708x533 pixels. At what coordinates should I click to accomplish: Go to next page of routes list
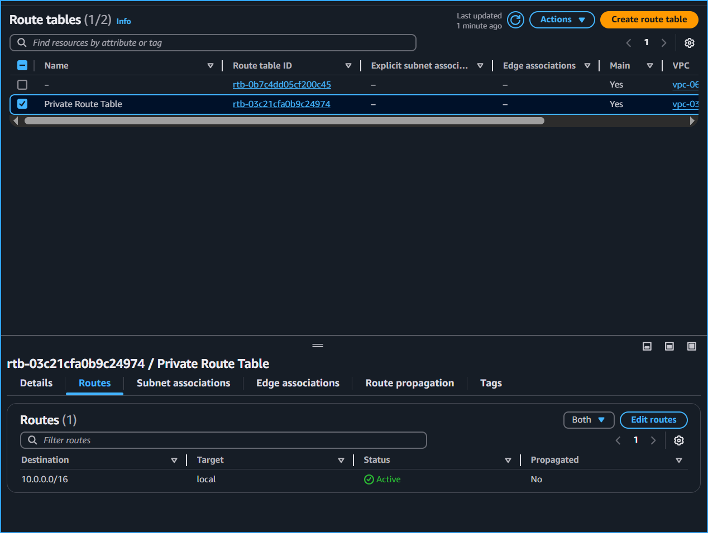[653, 440]
